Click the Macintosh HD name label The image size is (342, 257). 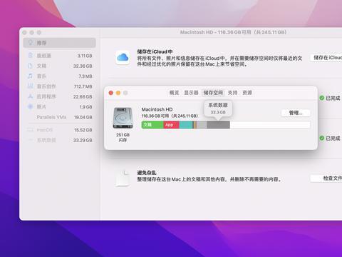pyautogui.click(x=157, y=109)
